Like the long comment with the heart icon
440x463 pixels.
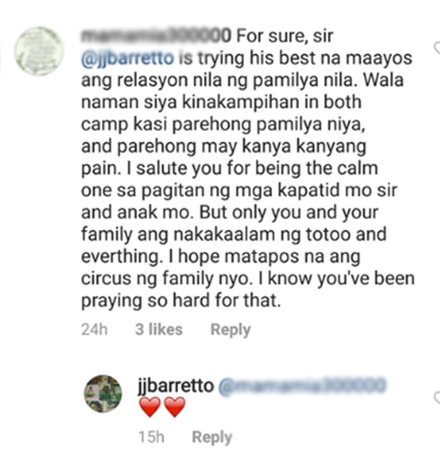[x=437, y=48]
